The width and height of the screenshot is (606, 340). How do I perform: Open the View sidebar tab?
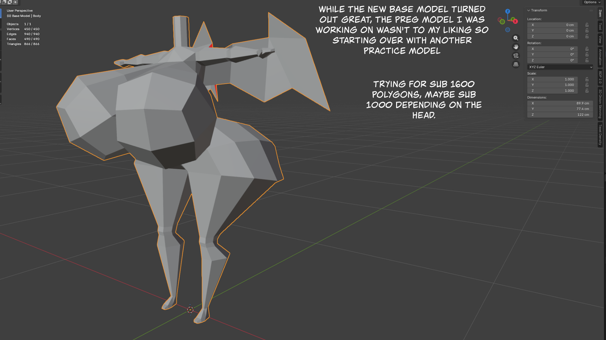[x=600, y=40]
